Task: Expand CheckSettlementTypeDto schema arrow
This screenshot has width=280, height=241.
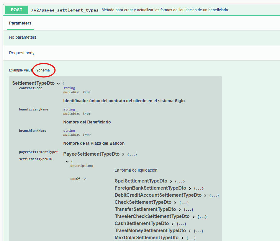Action: [x=175, y=203]
